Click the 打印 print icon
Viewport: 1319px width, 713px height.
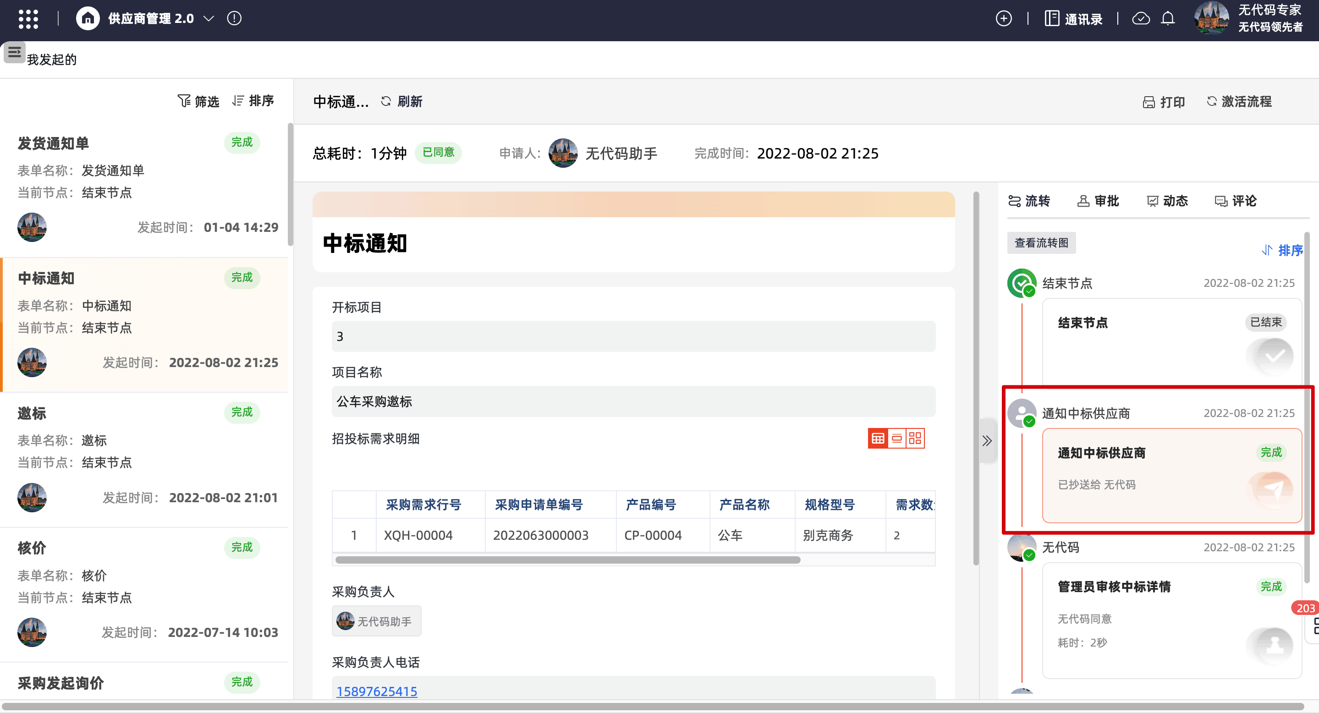[1149, 102]
